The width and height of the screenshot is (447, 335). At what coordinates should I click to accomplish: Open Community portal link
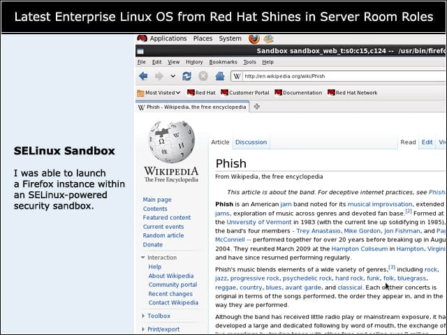pyautogui.click(x=173, y=285)
